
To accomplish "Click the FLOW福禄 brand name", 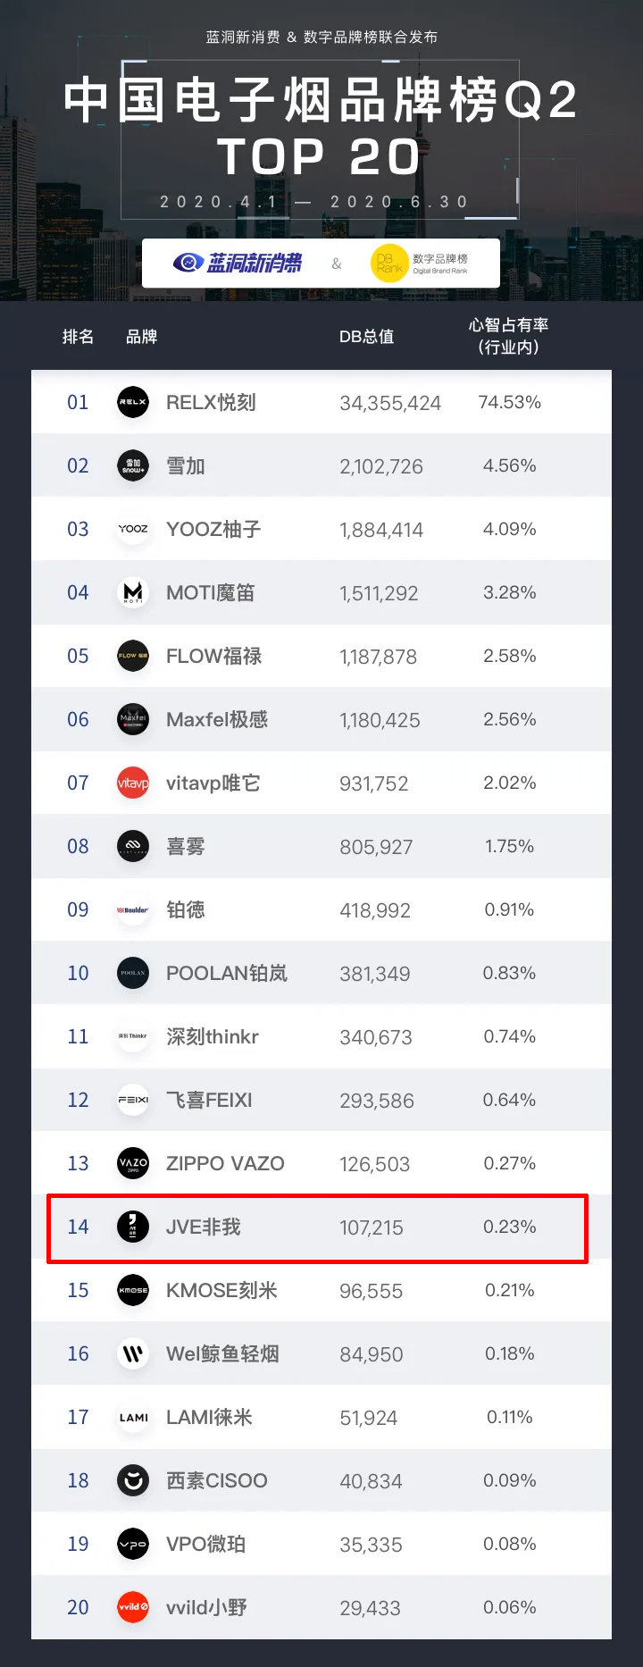I will (213, 656).
